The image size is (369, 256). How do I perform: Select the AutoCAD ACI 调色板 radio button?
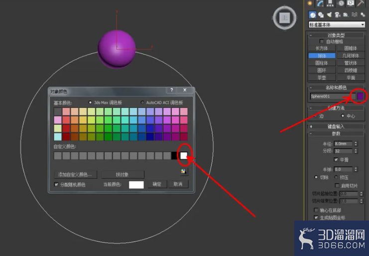(x=142, y=102)
